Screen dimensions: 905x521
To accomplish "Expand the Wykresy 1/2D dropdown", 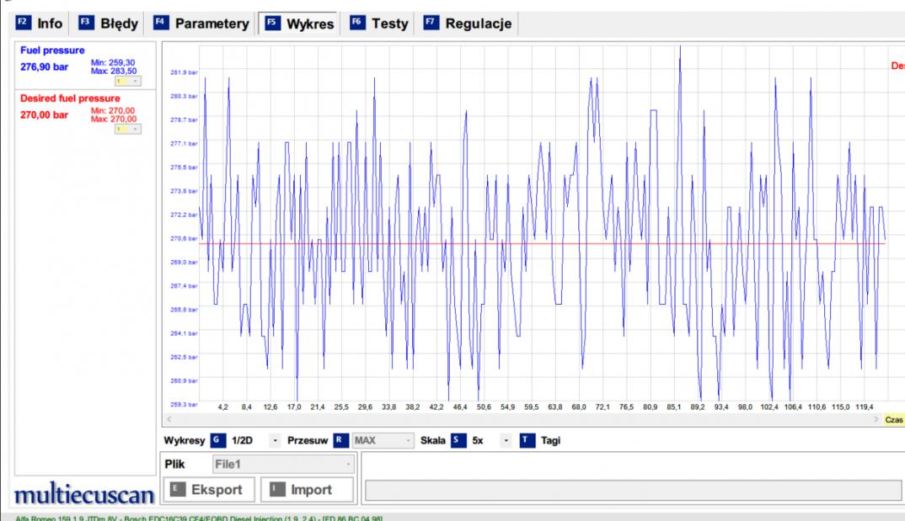I will 276,439.
